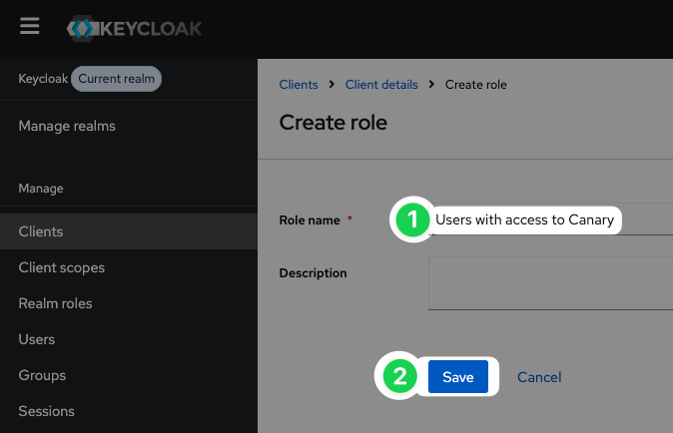
Task: Click the Keycloak realm name
Action: [43, 79]
